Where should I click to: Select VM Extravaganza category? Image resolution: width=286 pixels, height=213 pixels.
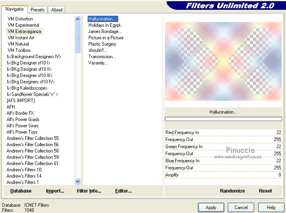tap(24, 31)
